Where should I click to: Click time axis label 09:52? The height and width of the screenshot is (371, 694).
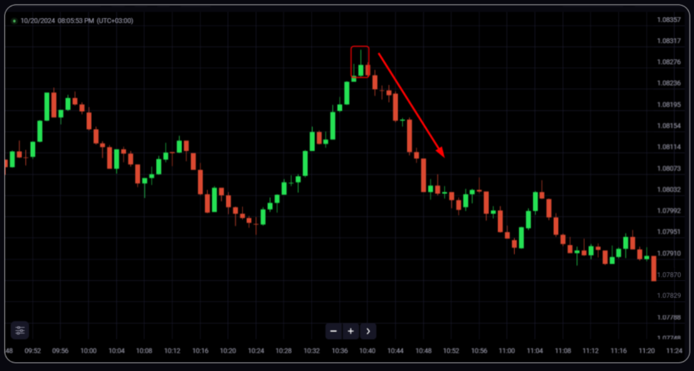32,351
